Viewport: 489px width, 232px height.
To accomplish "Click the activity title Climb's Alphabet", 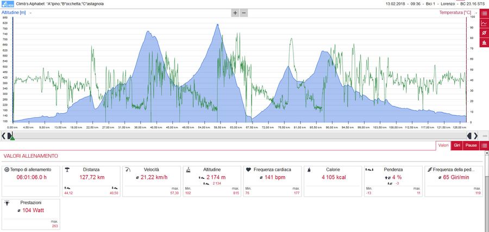I will coord(59,4).
